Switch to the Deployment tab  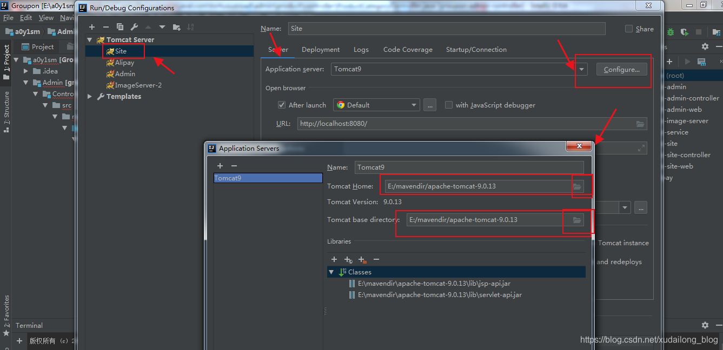click(321, 50)
